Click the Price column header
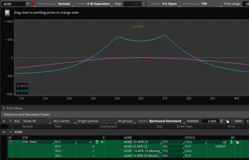Screen dimensions: 249x160 click(231, 126)
